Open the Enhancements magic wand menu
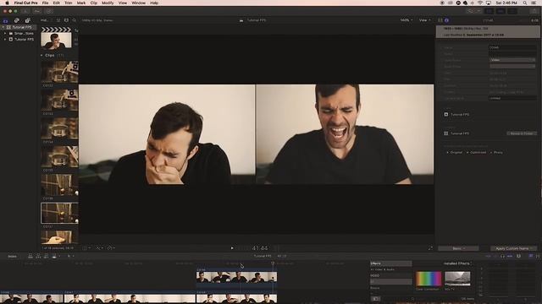The image size is (542, 304). [x=99, y=247]
